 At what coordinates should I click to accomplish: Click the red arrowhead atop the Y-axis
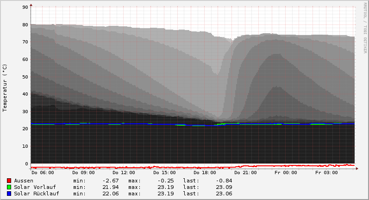(x=31, y=6)
